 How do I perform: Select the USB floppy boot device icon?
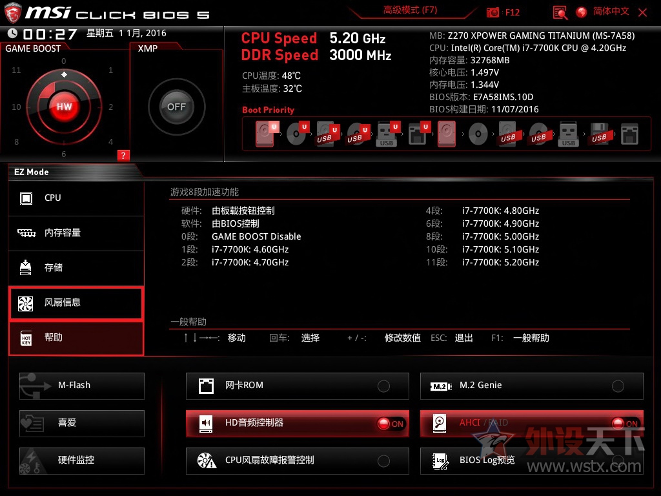tap(599, 134)
